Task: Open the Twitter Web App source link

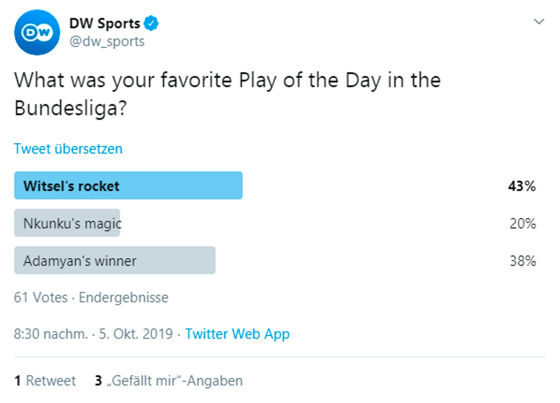Action: [x=237, y=334]
